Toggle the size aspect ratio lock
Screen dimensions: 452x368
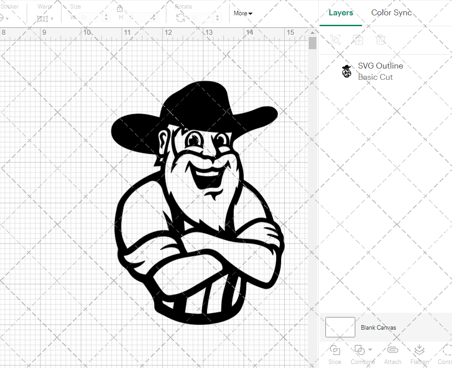(120, 9)
